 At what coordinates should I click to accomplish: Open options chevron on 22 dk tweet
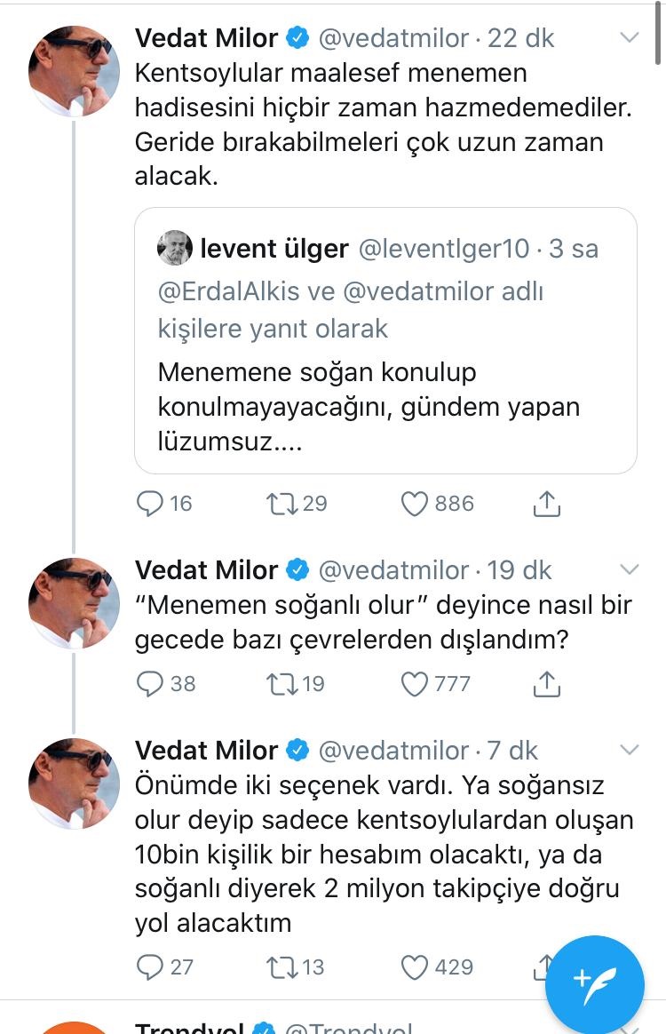point(629,38)
